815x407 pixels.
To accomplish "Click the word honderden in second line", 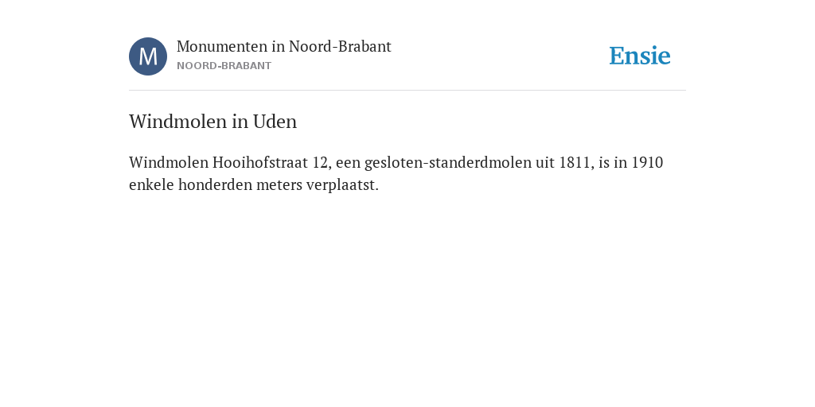I will coord(215,184).
